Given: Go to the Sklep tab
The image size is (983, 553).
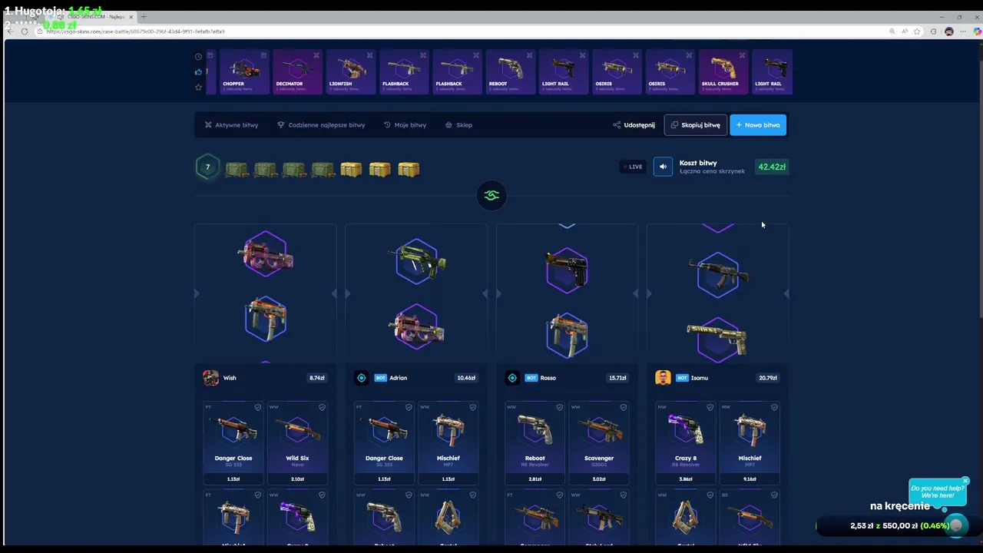Looking at the screenshot, I should tap(458, 125).
